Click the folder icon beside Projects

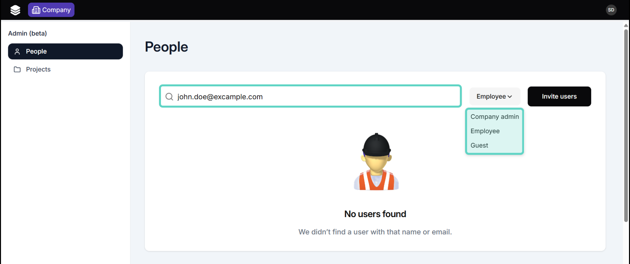17,70
